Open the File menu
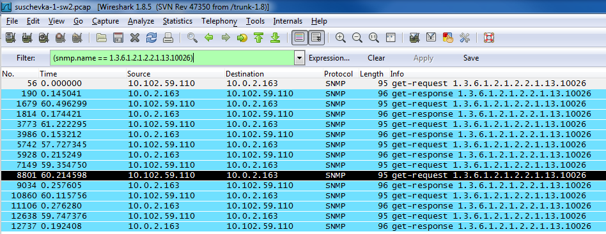 (x=12, y=21)
